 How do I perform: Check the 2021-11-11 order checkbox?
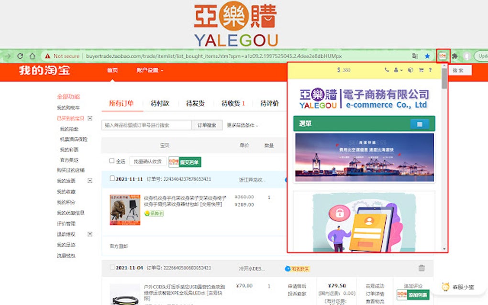112,178
